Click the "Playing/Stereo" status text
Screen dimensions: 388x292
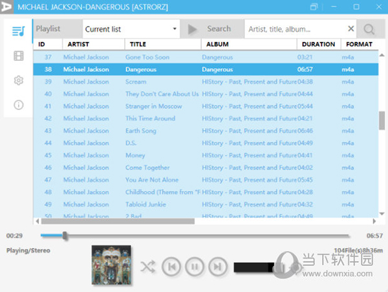point(28,251)
